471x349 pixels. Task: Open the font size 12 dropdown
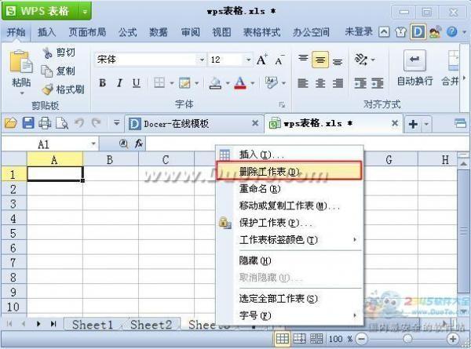(x=247, y=60)
